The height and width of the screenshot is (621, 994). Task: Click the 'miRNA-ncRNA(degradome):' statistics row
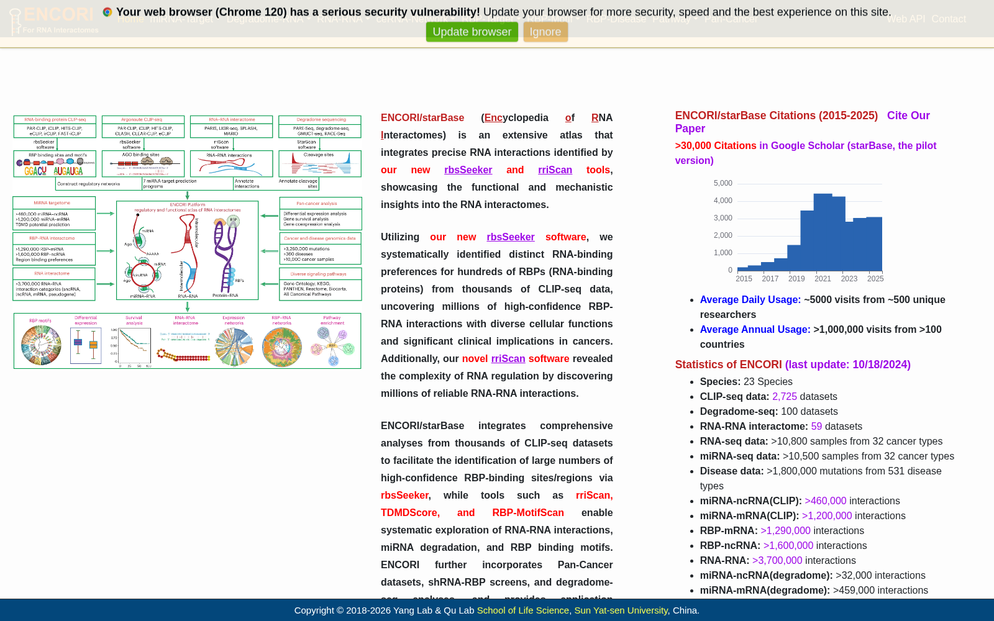[x=813, y=575]
